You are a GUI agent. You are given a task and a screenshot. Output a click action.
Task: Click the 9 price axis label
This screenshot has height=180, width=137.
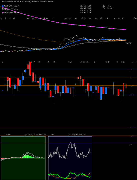(131, 145)
